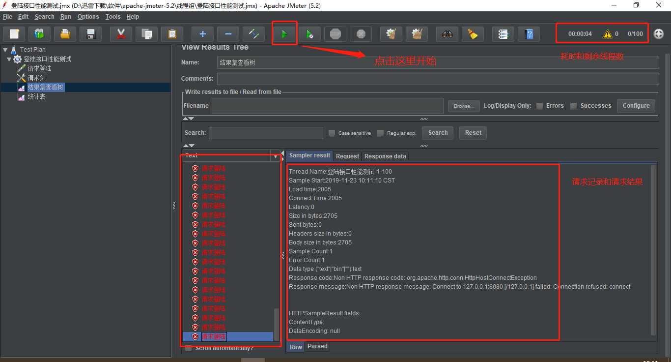Toggle the Case sensitive checkbox

(332, 133)
